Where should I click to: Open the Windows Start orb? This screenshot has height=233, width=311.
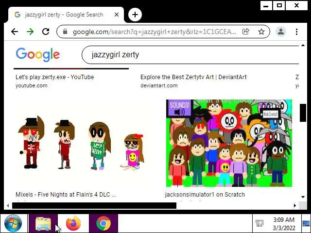pyautogui.click(x=13, y=223)
